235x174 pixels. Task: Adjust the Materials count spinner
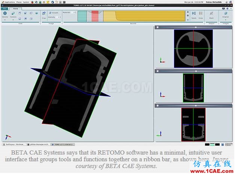pyautogui.click(x=74, y=12)
